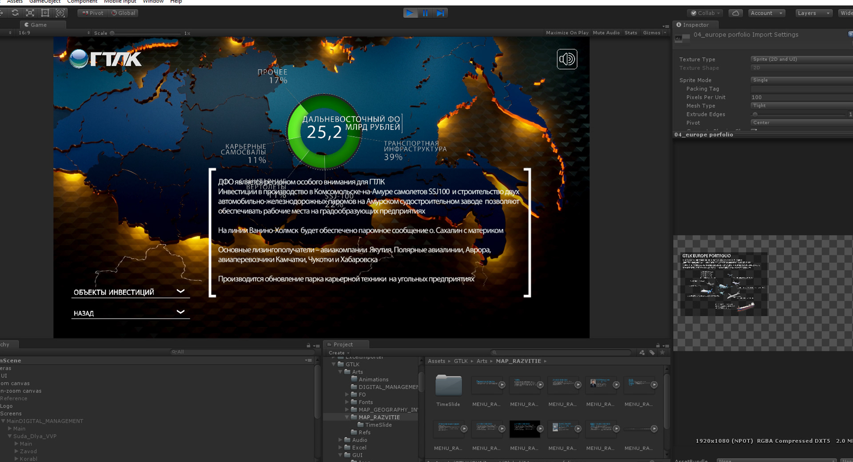The height and width of the screenshot is (462, 853).
Task: Search by label icon in Project
Action: click(652, 352)
